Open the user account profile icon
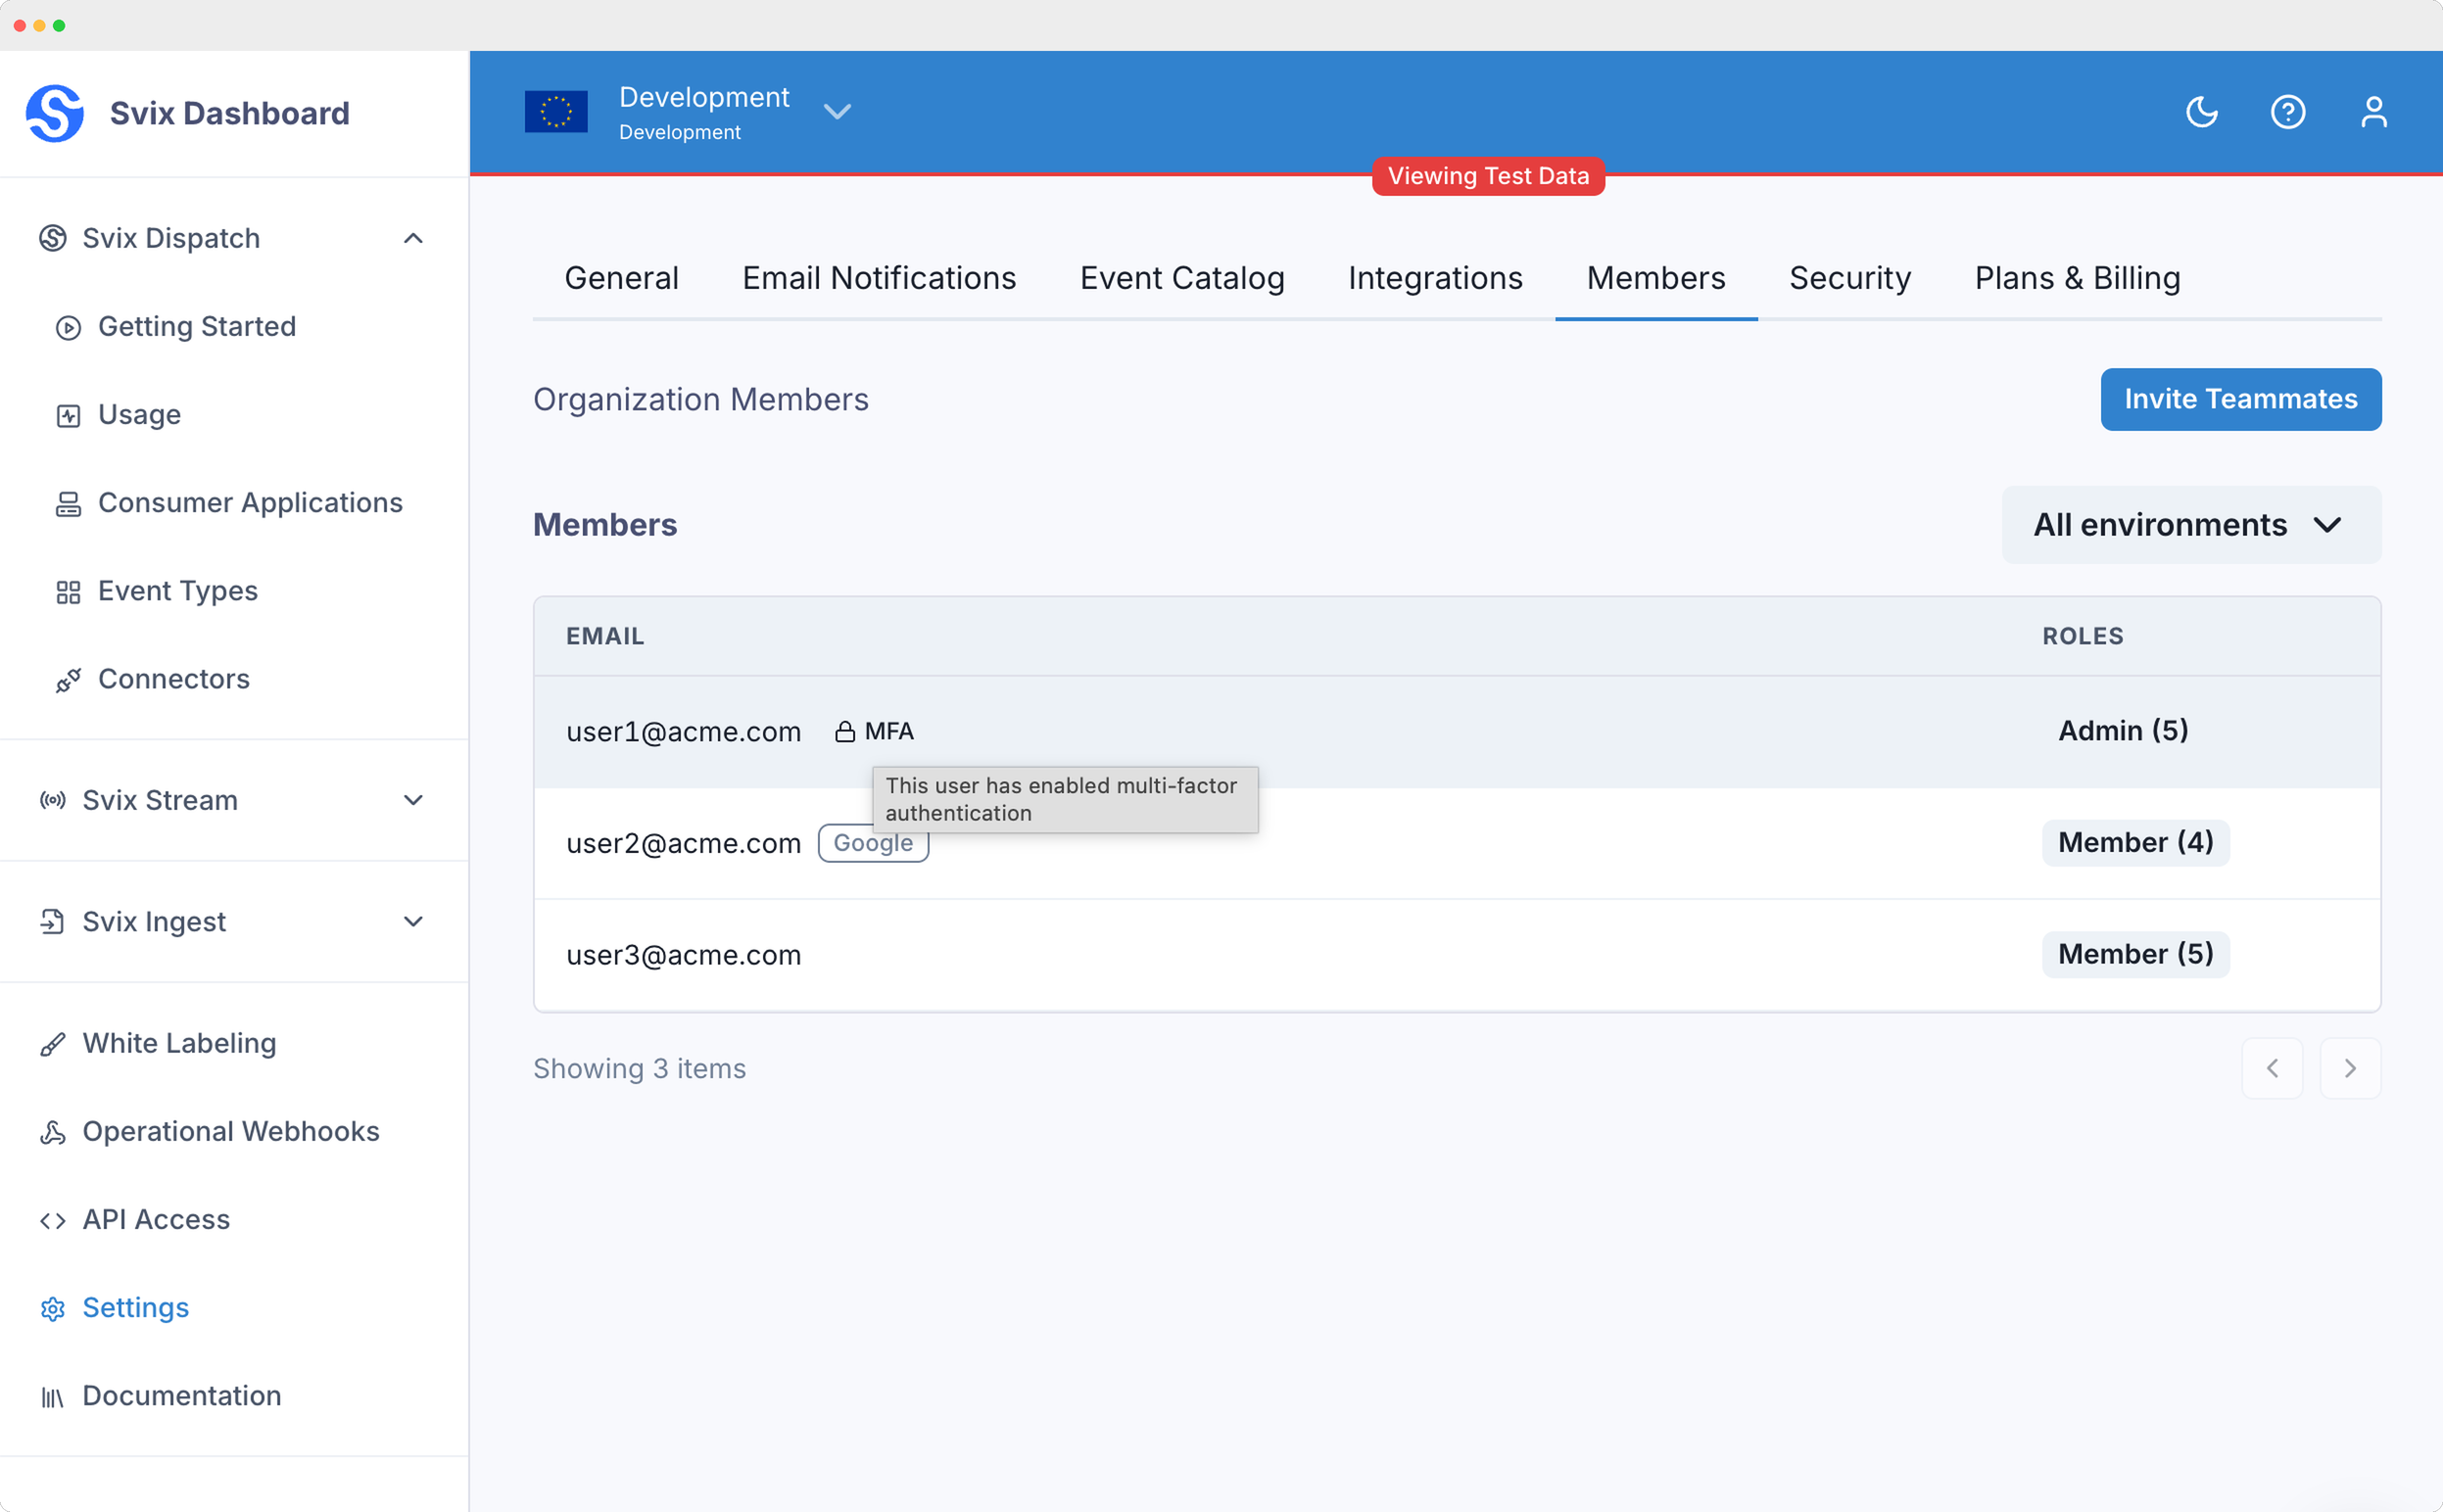 pos(2375,111)
